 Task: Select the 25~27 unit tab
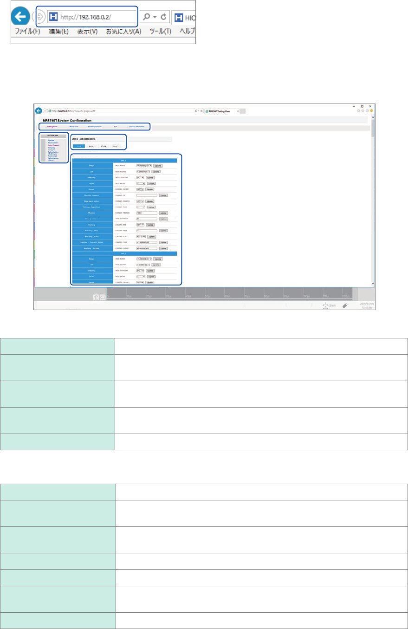point(116,146)
